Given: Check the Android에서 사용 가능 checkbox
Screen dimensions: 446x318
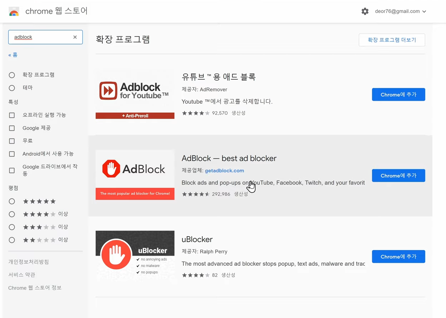Looking at the screenshot, I should point(12,154).
